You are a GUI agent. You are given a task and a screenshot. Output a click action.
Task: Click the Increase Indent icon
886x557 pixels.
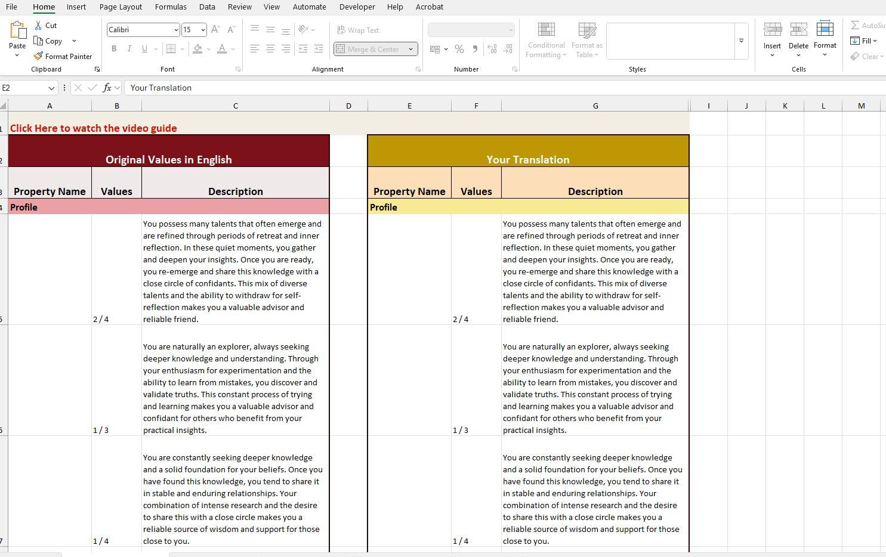[319, 49]
